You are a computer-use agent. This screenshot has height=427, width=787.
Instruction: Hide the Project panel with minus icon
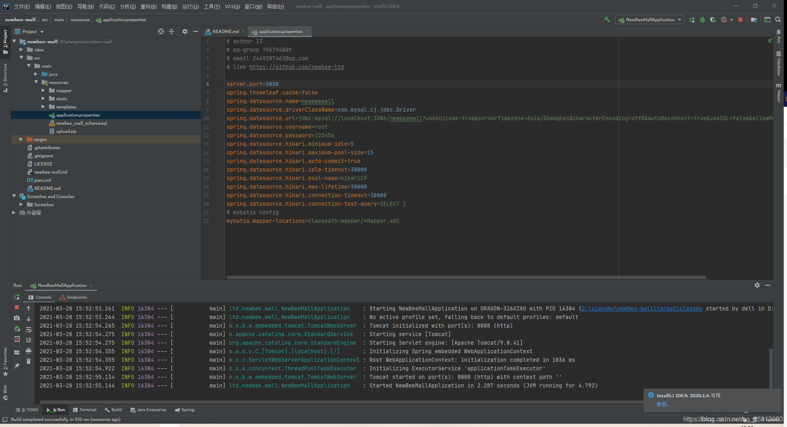click(196, 31)
